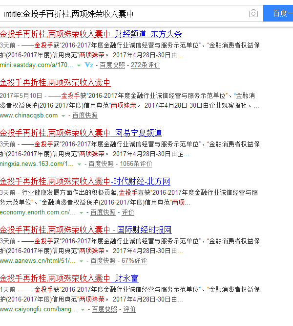293x326 pixels.
Task: Click the blue Baidu search button
Action: (x=278, y=13)
